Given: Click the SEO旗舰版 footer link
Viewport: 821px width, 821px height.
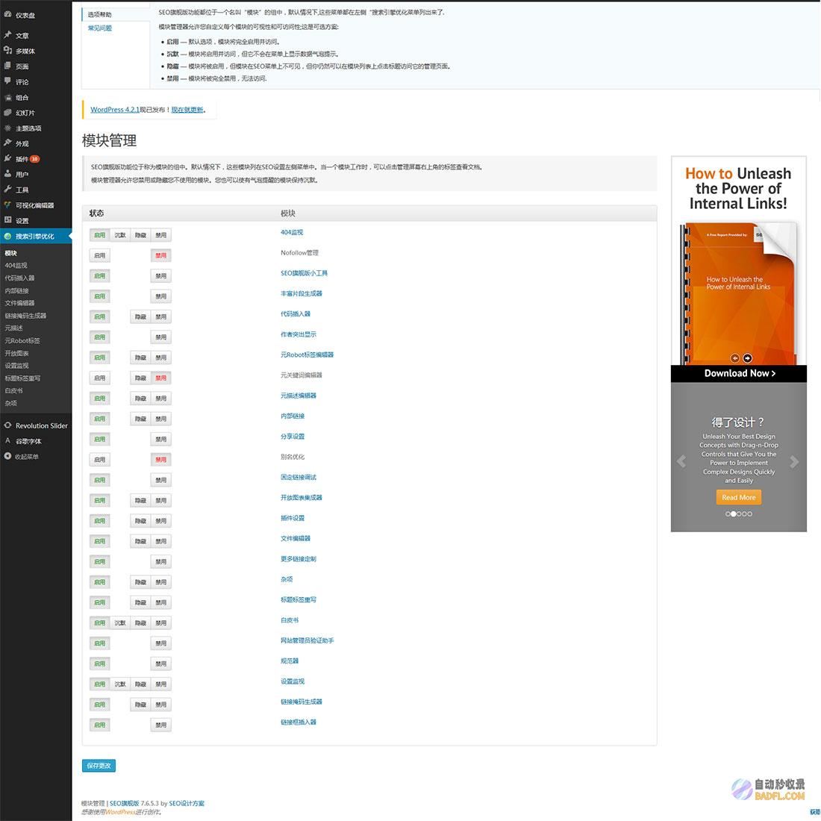Looking at the screenshot, I should 124,803.
